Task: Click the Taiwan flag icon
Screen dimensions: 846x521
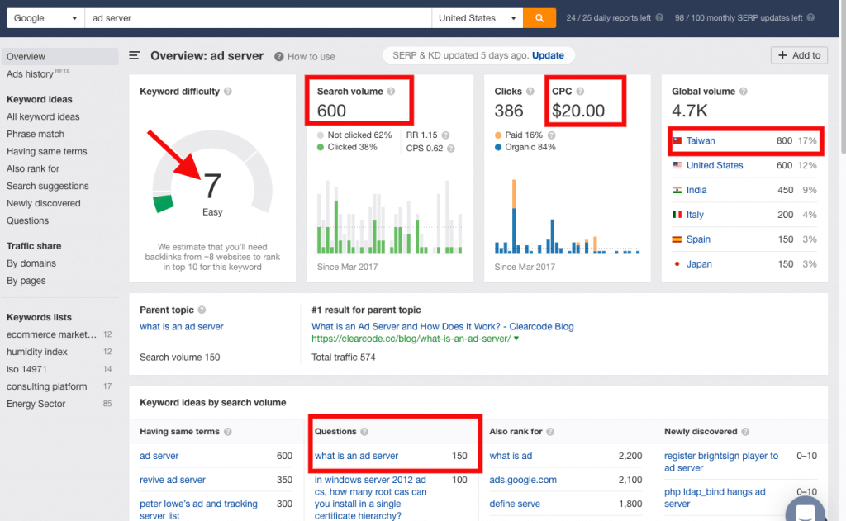Action: 677,140
